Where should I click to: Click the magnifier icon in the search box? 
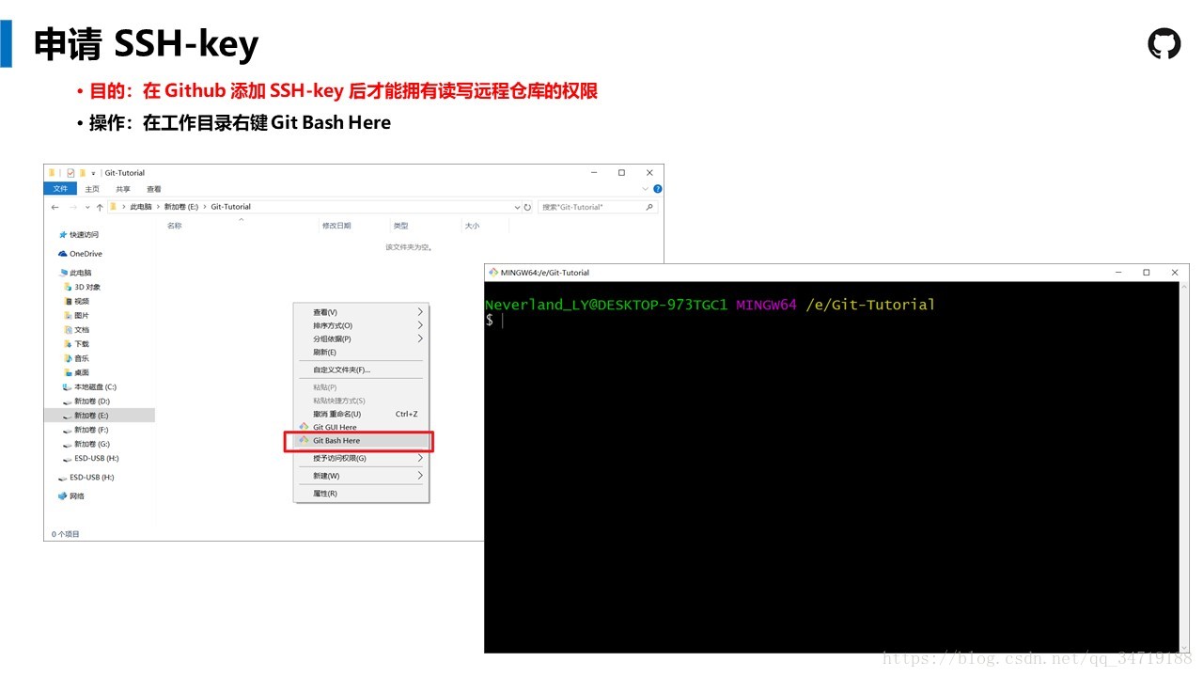tap(650, 207)
